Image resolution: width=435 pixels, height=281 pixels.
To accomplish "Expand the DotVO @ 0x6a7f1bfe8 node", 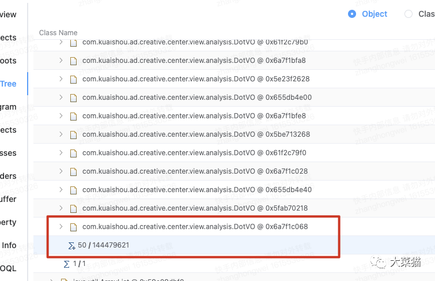I will 60,115.
